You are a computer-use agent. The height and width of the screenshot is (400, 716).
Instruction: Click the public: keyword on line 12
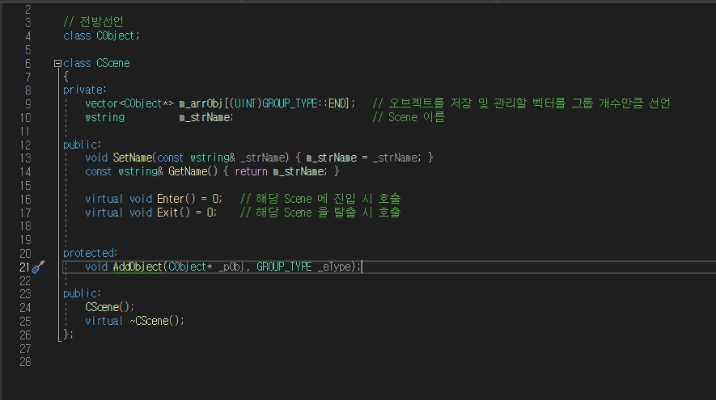[83, 145]
